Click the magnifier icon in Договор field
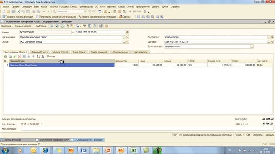Viewport: 275px width, 154px height. tap(272, 42)
